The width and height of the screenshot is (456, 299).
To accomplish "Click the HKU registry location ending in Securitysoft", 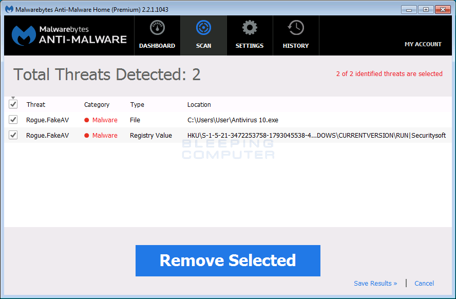I will pos(316,136).
